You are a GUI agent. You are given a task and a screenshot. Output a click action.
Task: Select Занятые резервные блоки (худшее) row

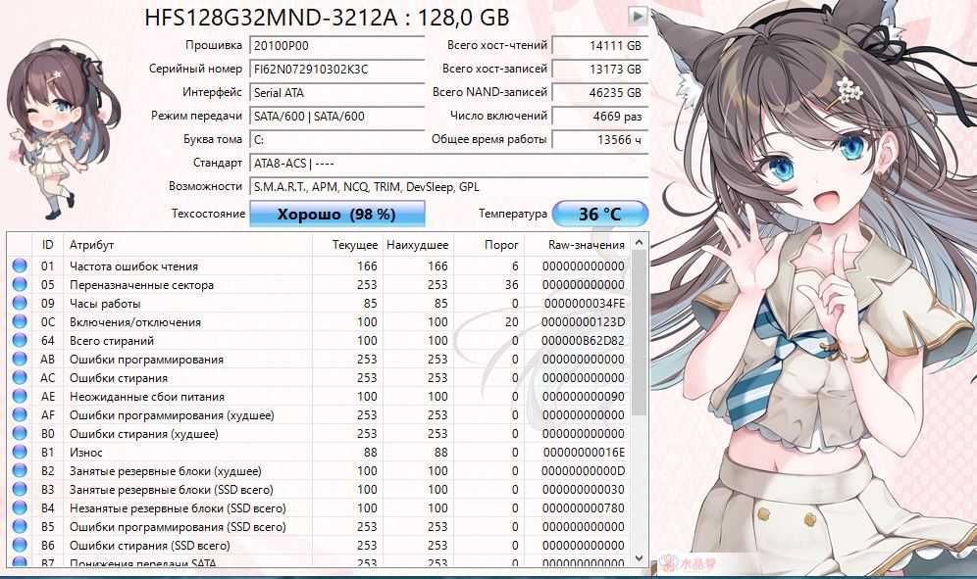[319, 470]
